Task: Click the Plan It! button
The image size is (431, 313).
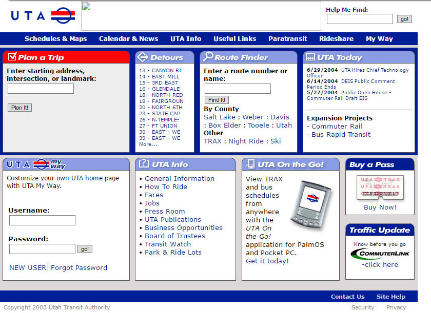Action: [20, 108]
